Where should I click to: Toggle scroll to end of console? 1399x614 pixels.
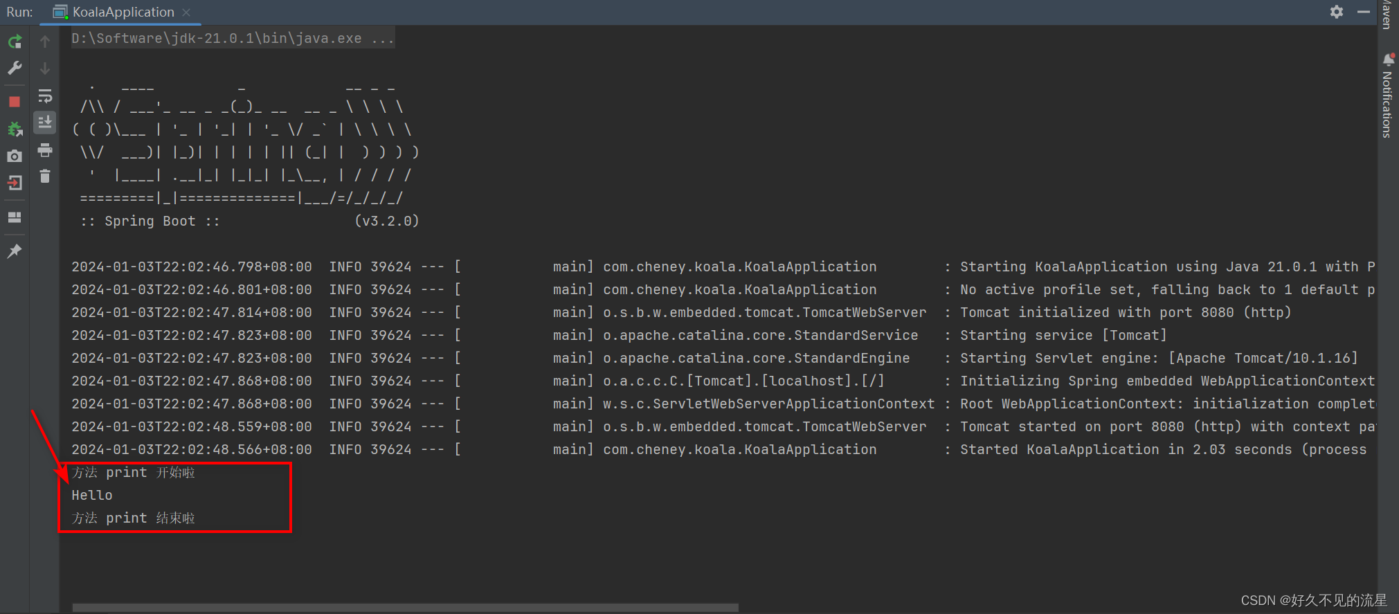point(45,123)
